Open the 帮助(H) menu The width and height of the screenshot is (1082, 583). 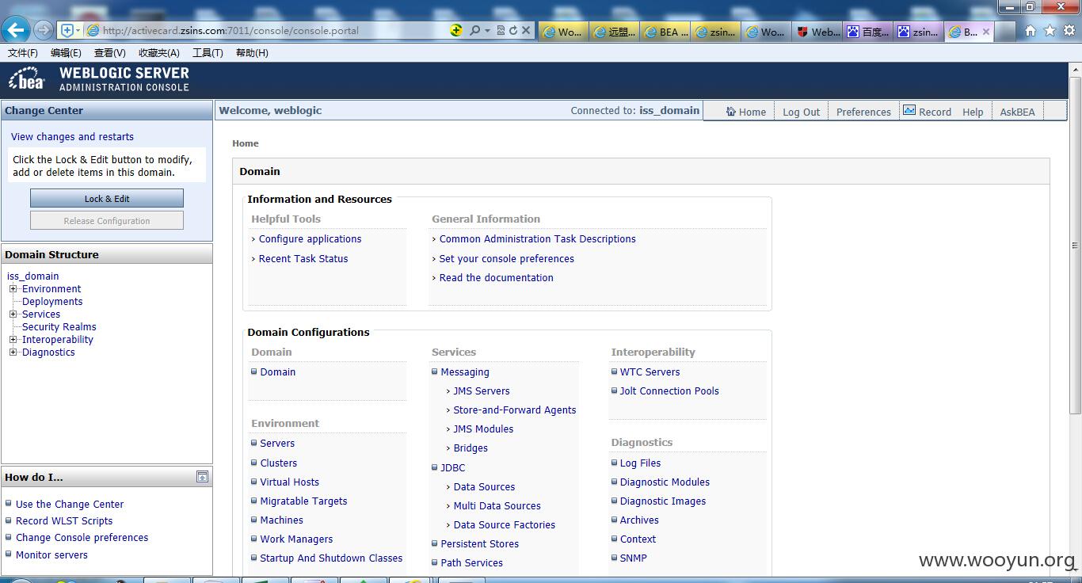click(x=252, y=53)
